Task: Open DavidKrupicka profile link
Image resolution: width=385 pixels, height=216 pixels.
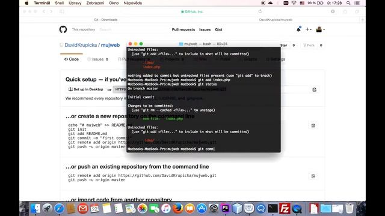Action: (x=81, y=45)
